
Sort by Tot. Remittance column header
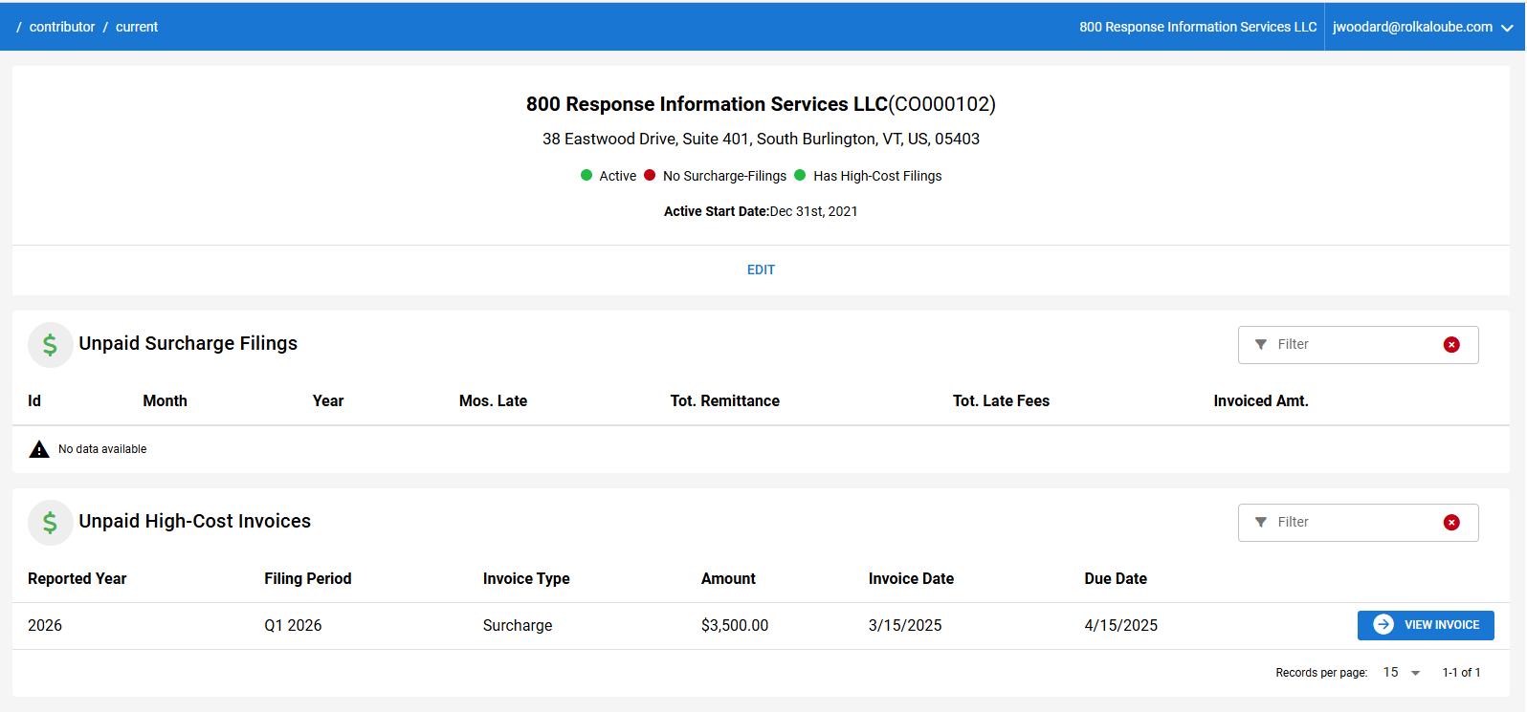click(725, 401)
